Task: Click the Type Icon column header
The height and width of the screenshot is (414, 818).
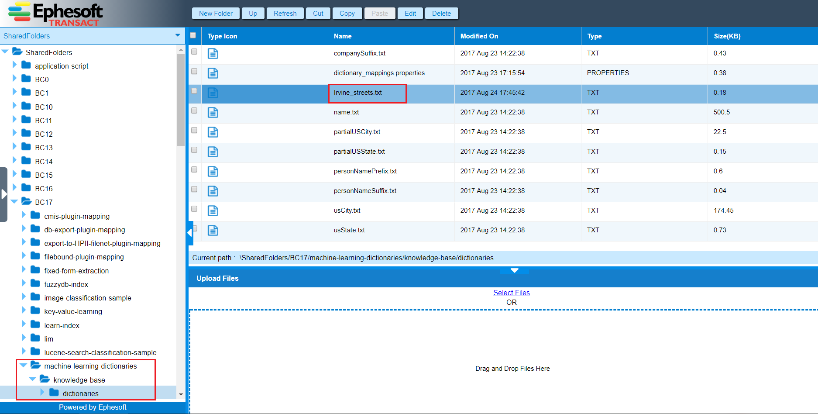Action: (265, 36)
